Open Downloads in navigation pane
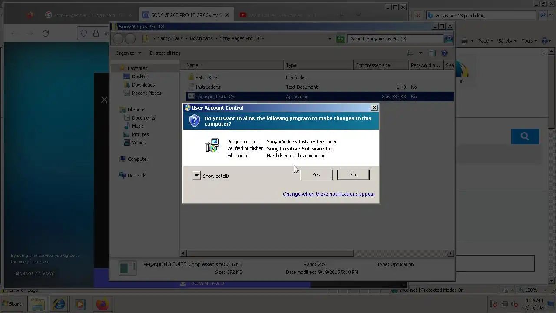The height and width of the screenshot is (313, 556). click(x=143, y=85)
